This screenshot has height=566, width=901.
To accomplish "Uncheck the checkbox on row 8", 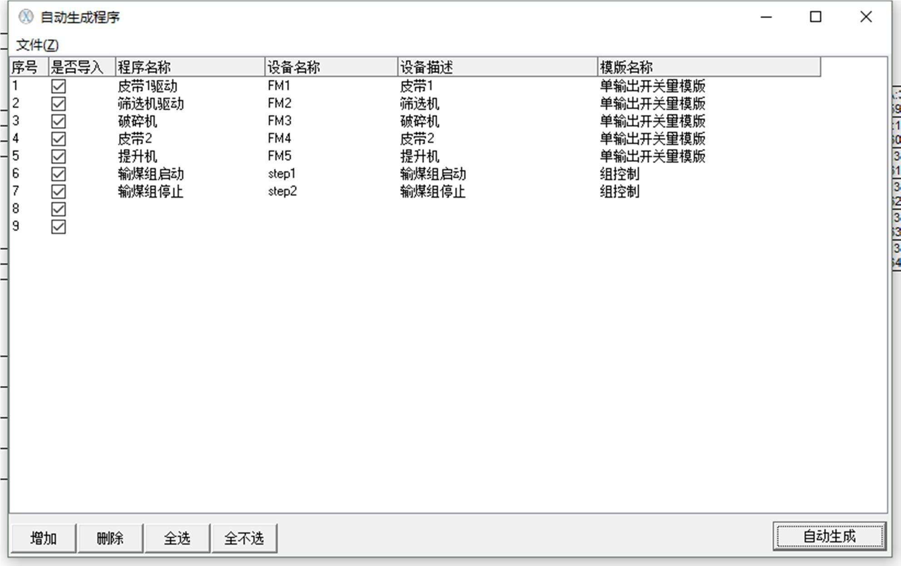I will pos(59,209).
